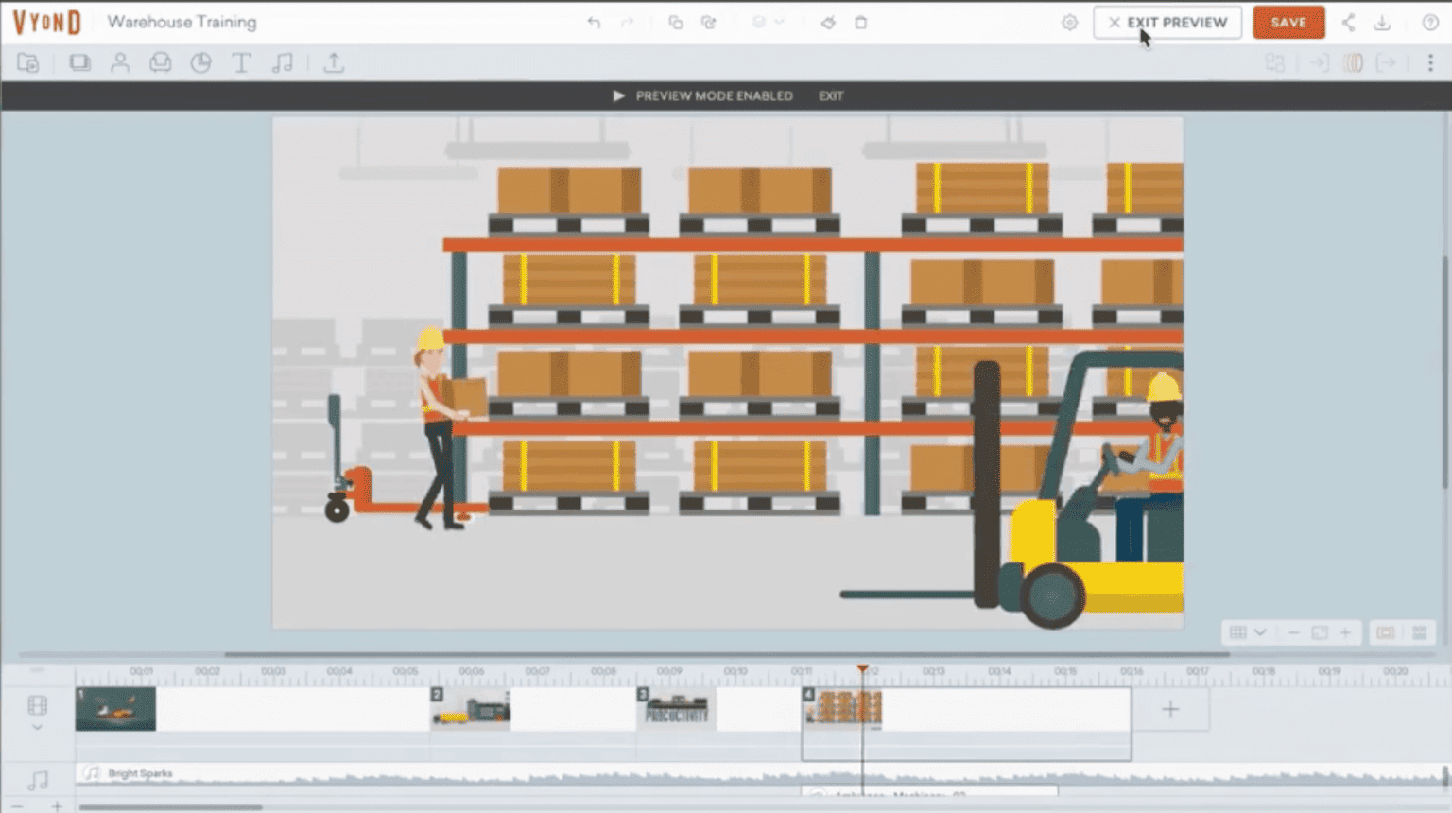Screen dimensions: 1452x813
Task: Open the Audio library
Action: tap(283, 62)
